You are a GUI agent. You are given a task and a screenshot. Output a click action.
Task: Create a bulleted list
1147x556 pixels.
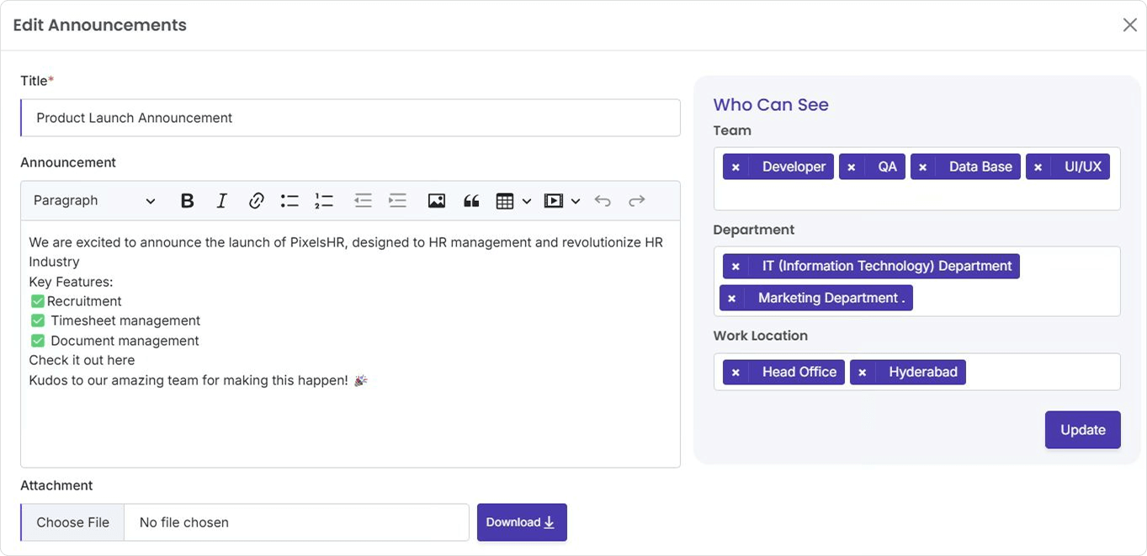pyautogui.click(x=289, y=201)
